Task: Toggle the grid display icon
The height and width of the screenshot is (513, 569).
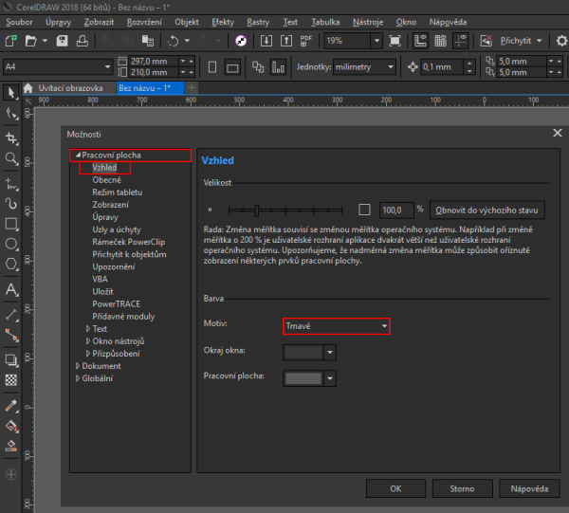Action: 441,41
